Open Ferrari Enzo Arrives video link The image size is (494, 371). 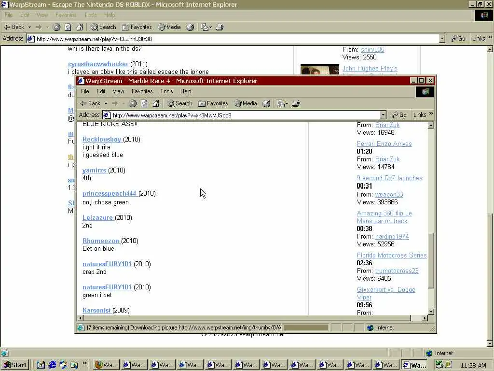(384, 144)
